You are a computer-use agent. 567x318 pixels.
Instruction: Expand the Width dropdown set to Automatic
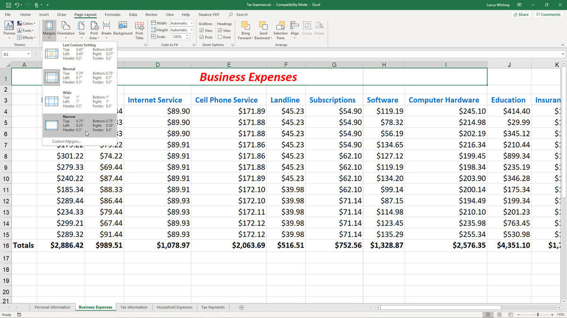[191, 23]
